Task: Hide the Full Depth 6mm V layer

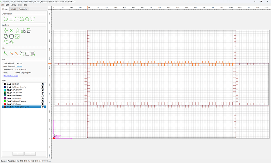Action: pyautogui.click(x=7, y=87)
